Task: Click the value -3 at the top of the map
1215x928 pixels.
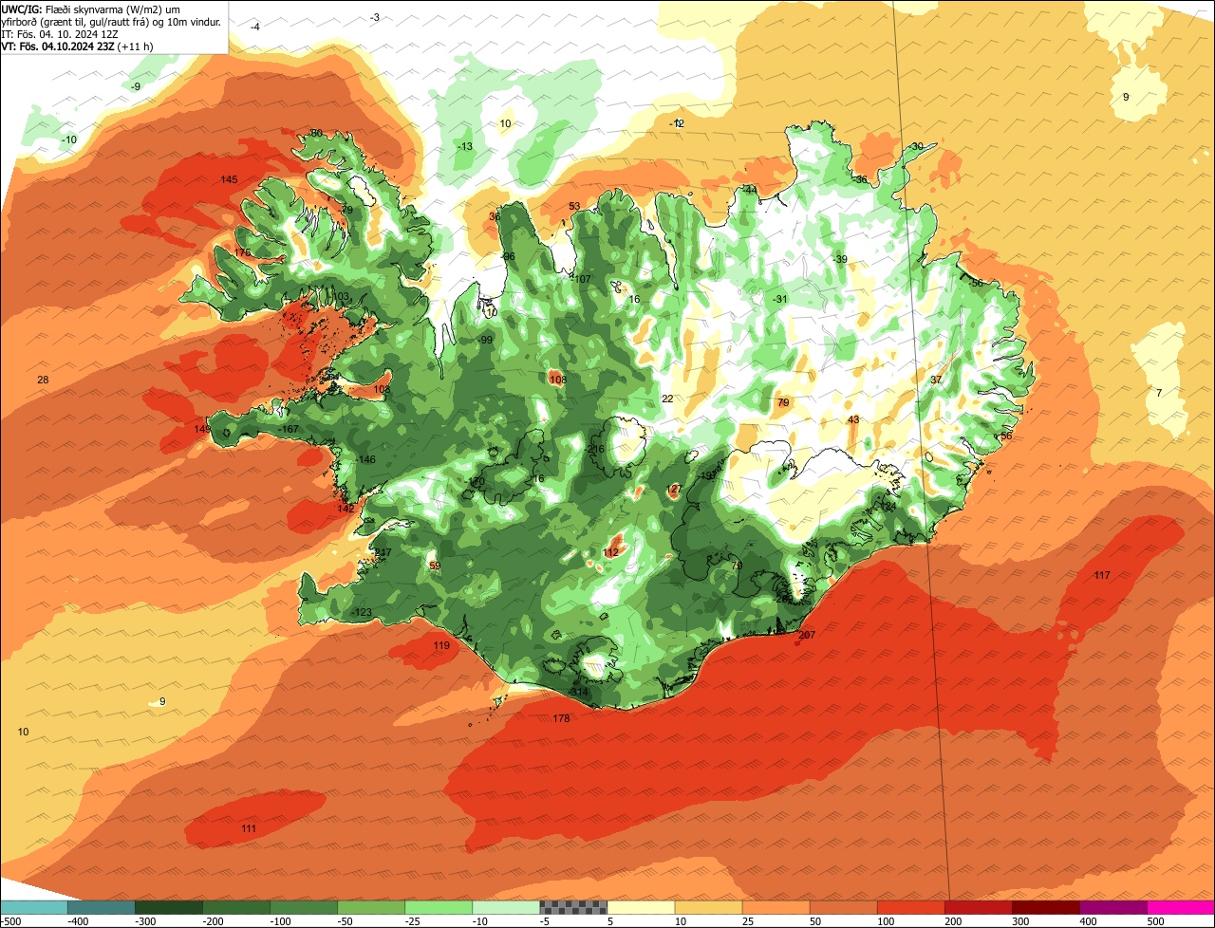Action: pos(375,18)
